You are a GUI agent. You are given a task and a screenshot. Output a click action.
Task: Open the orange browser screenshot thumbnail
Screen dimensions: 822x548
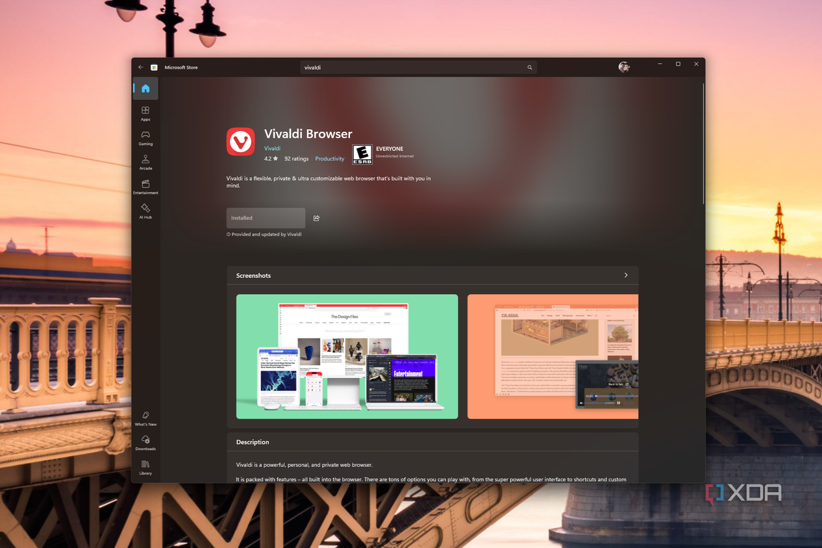[553, 356]
